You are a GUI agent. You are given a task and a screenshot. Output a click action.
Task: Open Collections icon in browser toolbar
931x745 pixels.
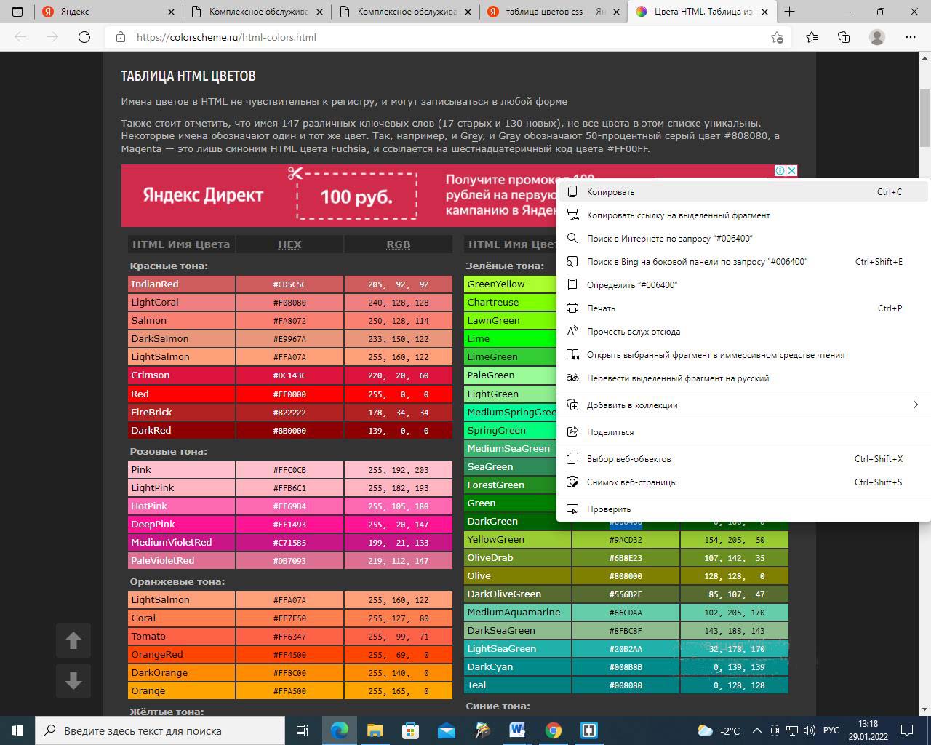(844, 37)
